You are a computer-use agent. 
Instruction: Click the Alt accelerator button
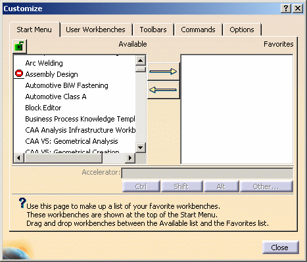pos(221,186)
